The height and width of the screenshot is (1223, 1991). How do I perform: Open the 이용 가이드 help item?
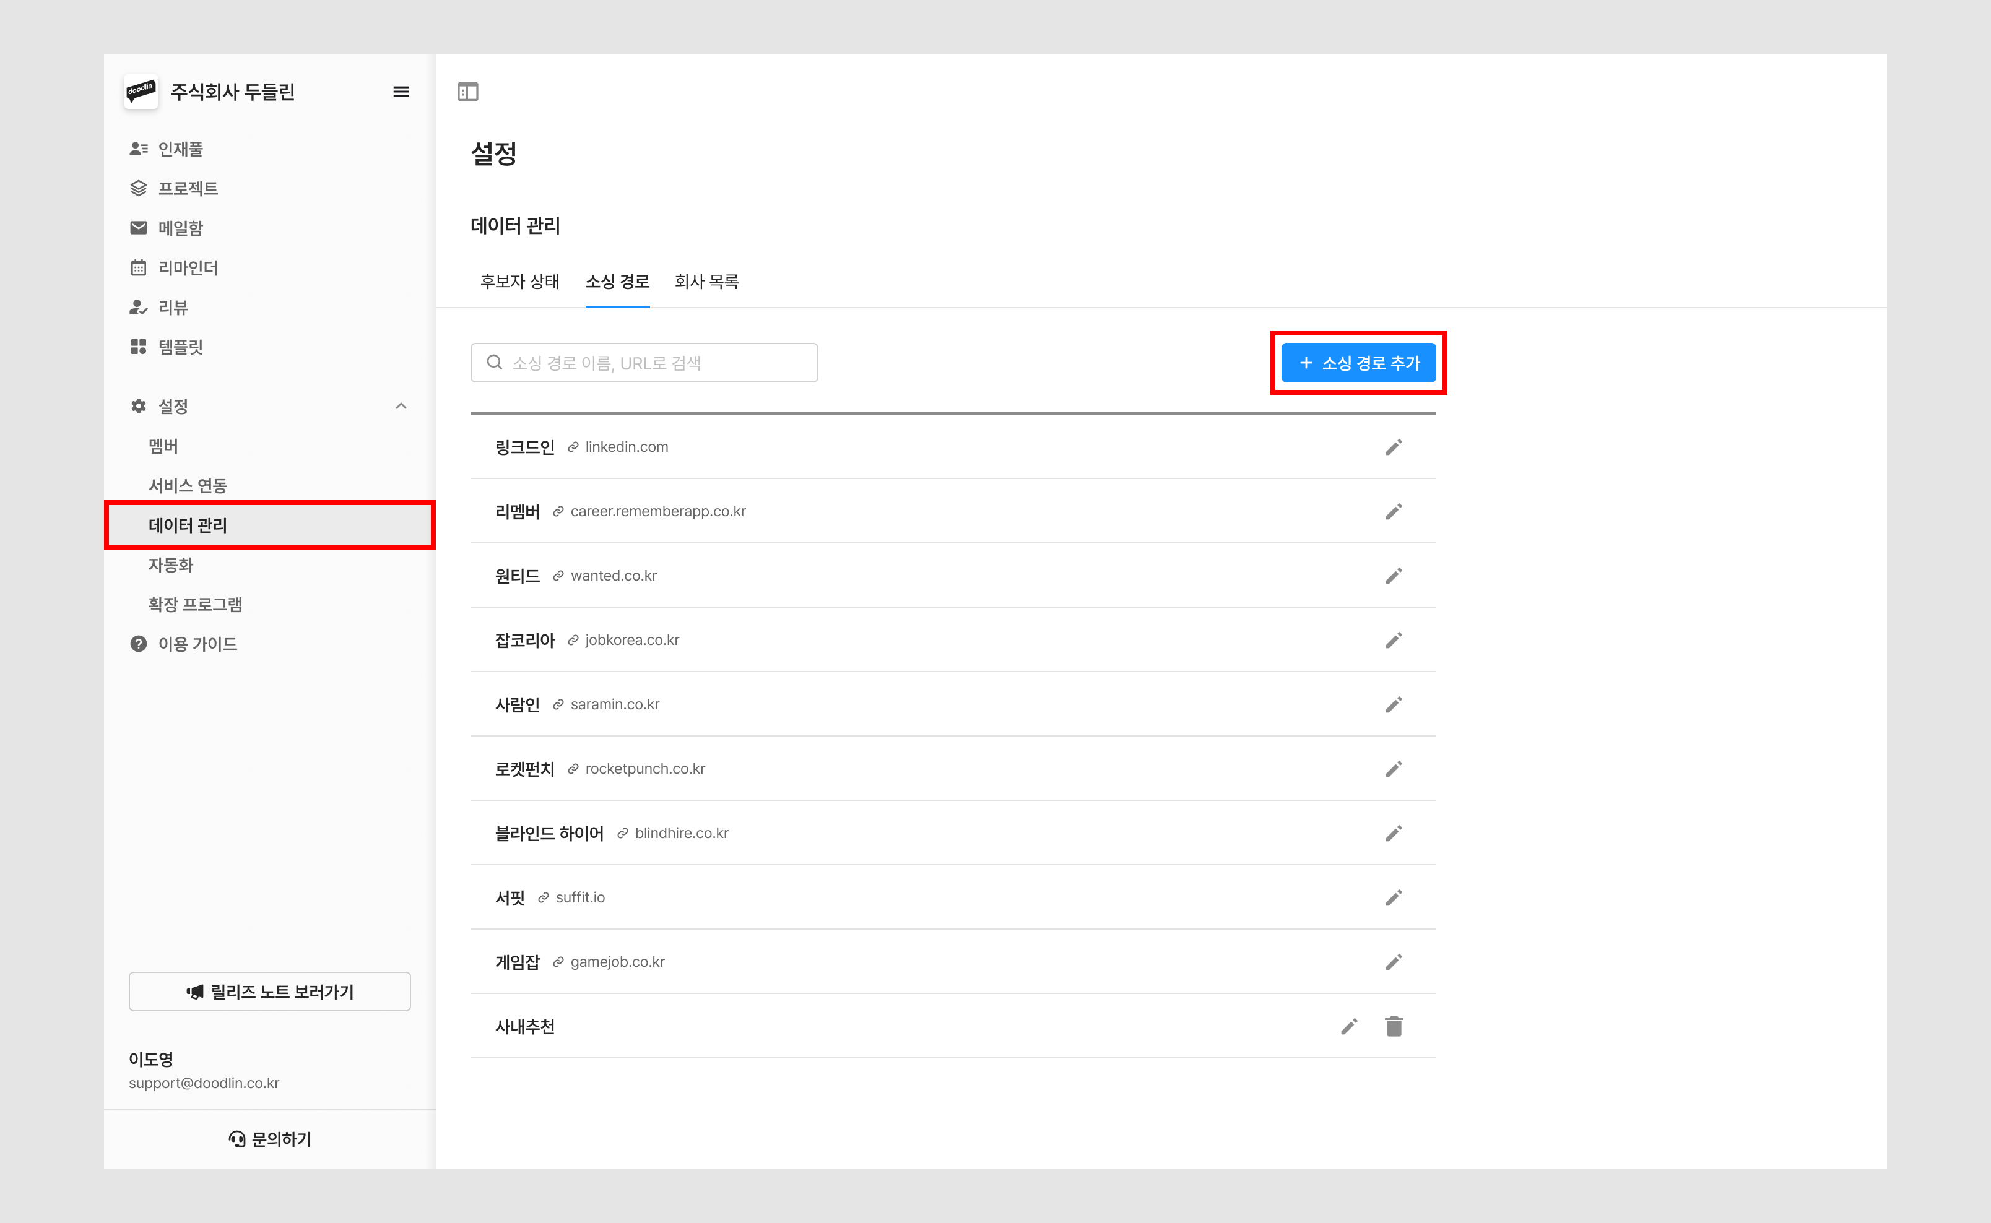point(197,644)
